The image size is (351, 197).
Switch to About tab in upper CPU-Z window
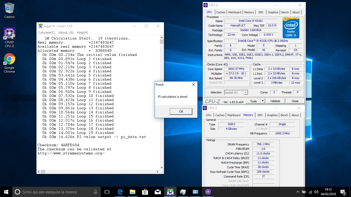296,12
